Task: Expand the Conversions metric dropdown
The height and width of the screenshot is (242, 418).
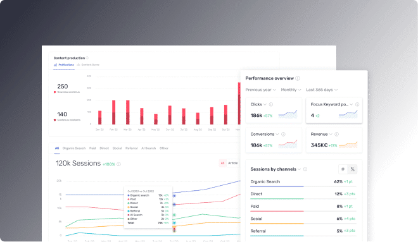Action: coord(277,134)
